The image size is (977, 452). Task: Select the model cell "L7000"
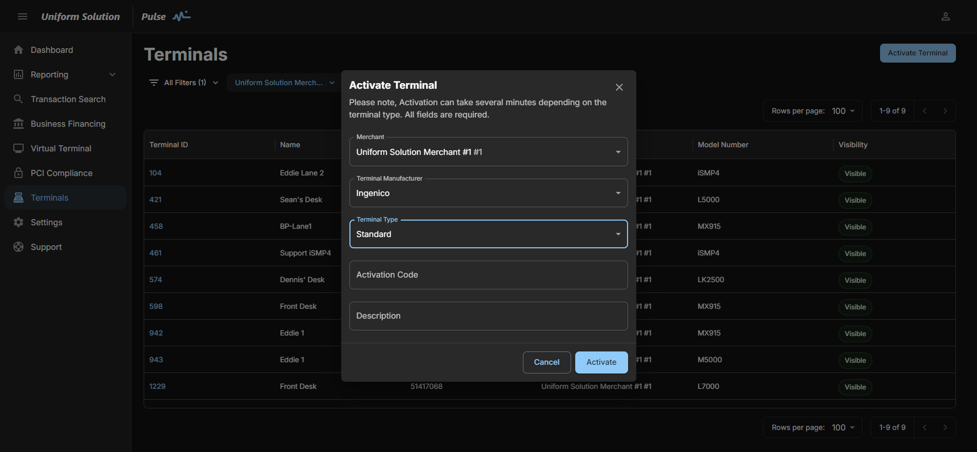point(708,386)
